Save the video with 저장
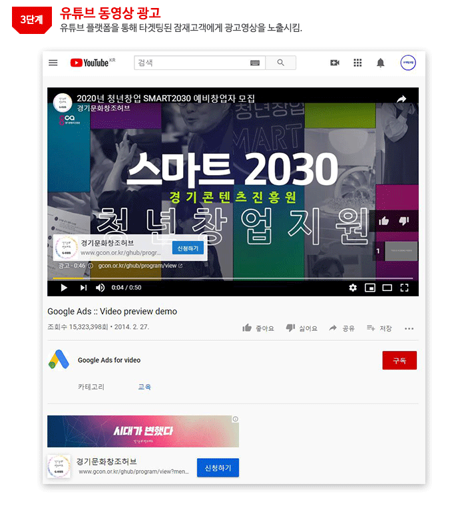Viewport: 466px width, 514px height. [379, 328]
